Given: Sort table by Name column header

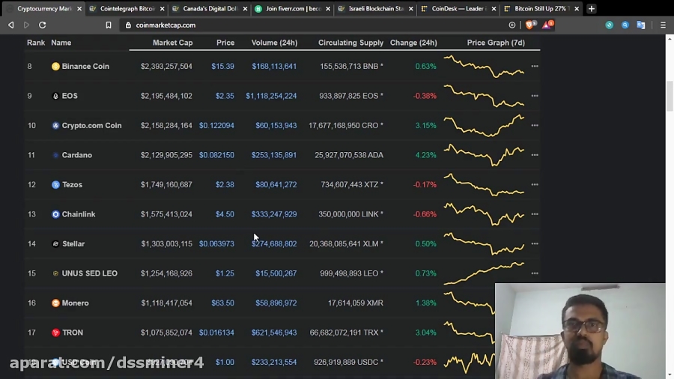Looking at the screenshot, I should coord(61,43).
